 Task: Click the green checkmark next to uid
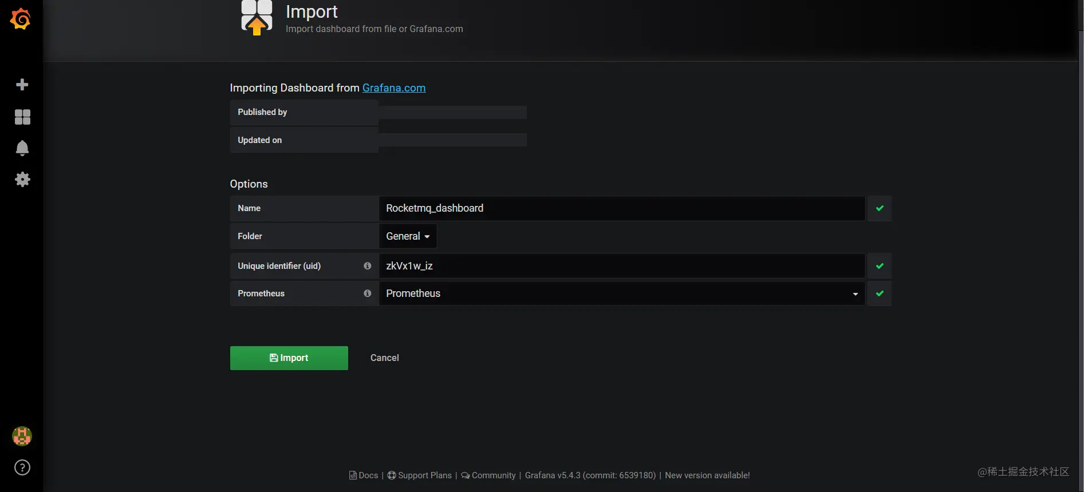coord(880,266)
